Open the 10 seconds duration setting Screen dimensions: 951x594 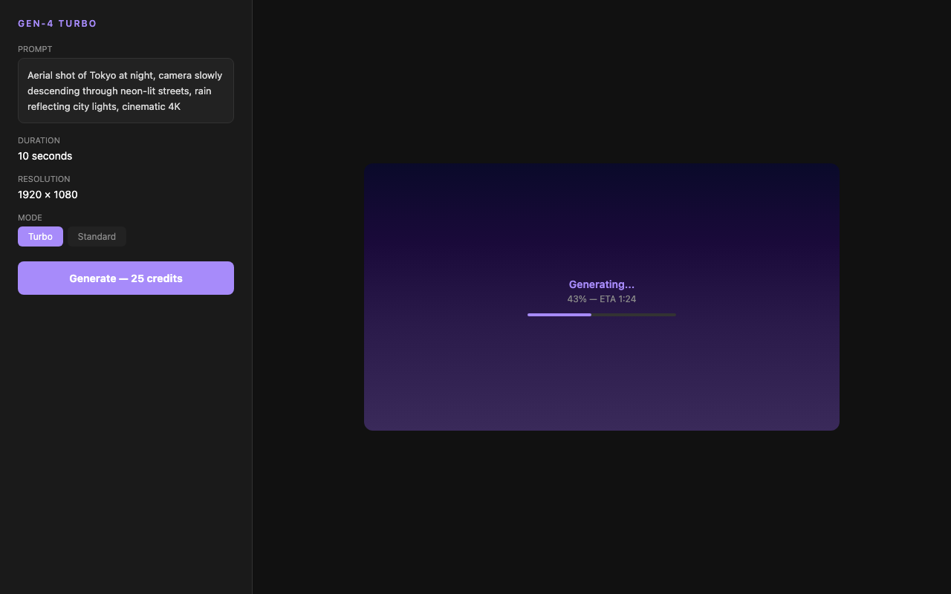click(x=45, y=156)
